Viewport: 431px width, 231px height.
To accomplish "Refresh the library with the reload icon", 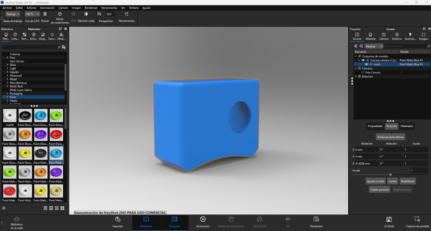I will [x=4, y=208].
